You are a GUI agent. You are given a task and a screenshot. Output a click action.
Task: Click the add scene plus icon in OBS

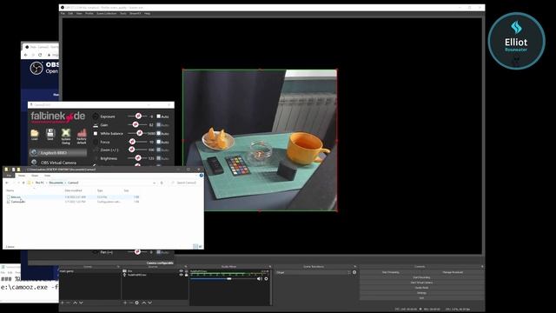pyautogui.click(x=63, y=303)
